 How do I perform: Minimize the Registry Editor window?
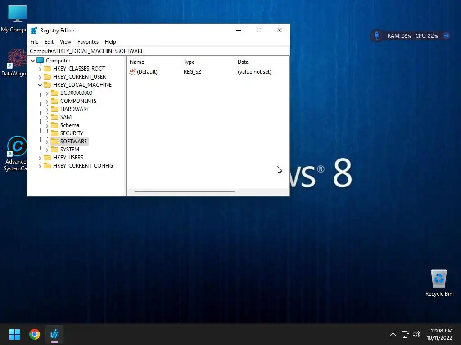point(239,30)
